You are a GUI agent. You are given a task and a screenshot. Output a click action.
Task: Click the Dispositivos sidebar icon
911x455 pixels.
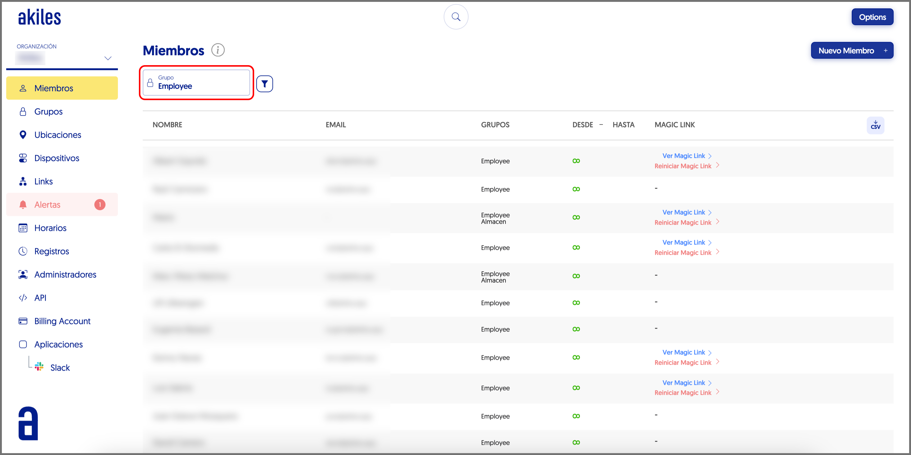click(x=23, y=158)
